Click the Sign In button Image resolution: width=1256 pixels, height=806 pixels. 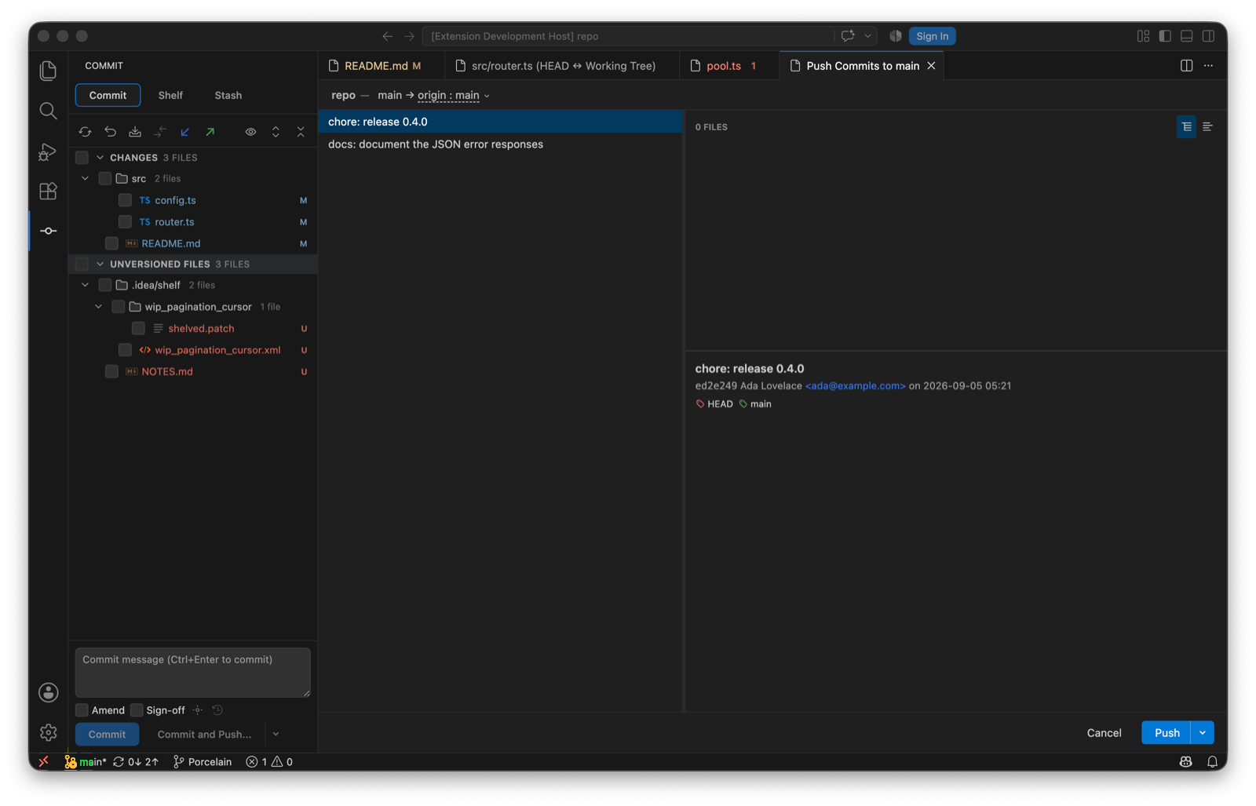[932, 36]
